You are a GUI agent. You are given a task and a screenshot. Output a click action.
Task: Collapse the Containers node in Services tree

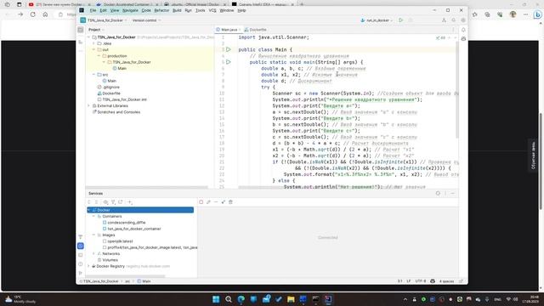[93, 216]
